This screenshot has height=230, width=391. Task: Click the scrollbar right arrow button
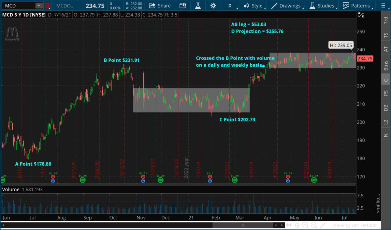coord(282,225)
